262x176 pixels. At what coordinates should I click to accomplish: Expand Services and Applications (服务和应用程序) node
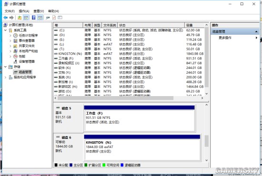5,77
